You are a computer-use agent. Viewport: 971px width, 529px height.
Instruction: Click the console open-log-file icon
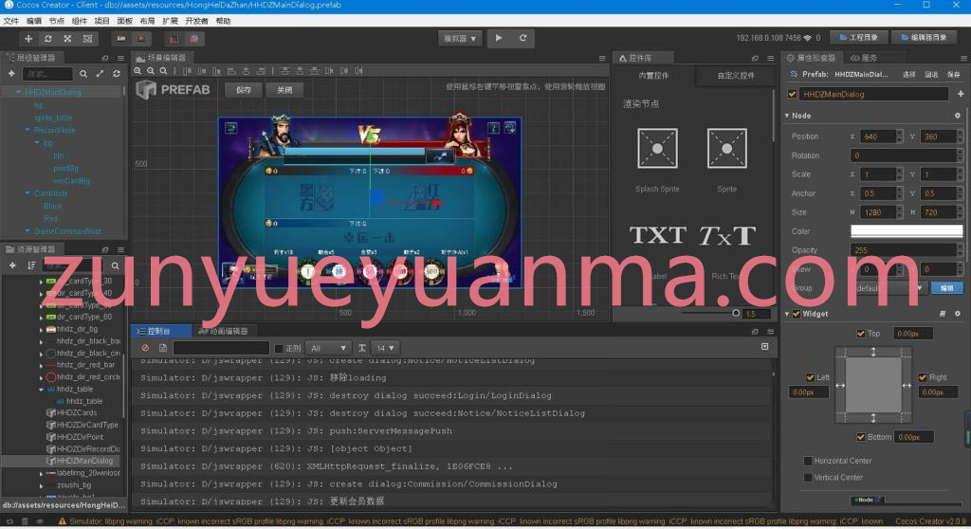[163, 348]
